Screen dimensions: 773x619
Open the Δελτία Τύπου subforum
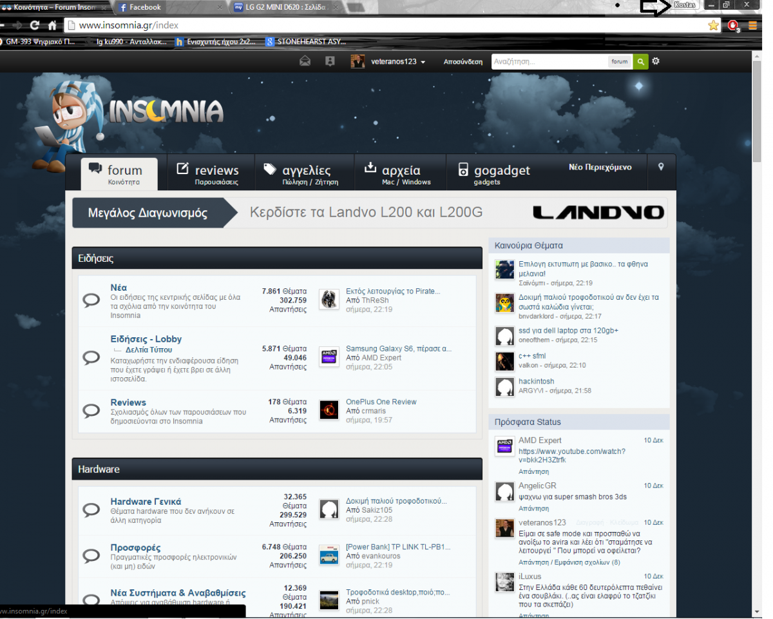(149, 349)
